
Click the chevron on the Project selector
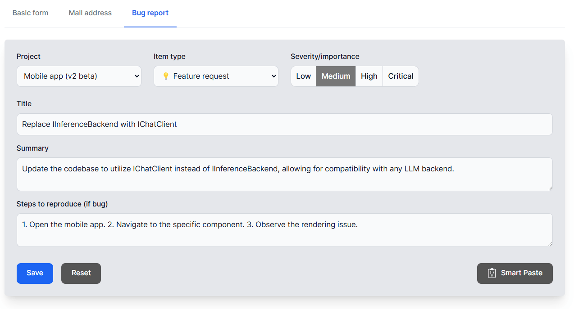tap(137, 76)
